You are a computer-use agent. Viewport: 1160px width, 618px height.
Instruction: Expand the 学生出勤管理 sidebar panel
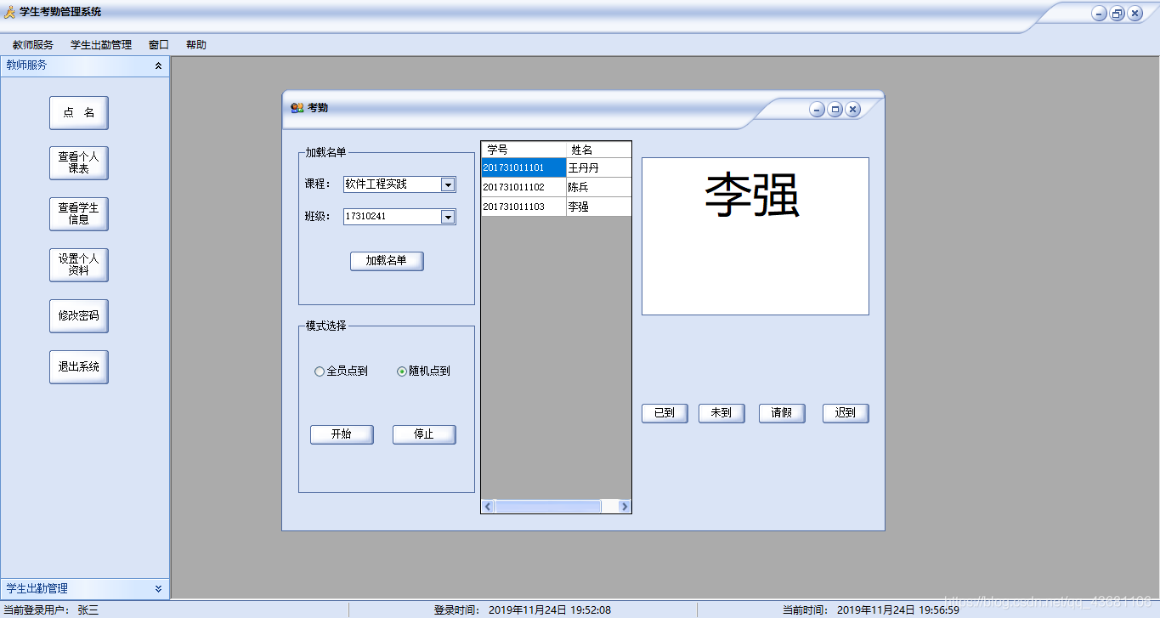[158, 588]
